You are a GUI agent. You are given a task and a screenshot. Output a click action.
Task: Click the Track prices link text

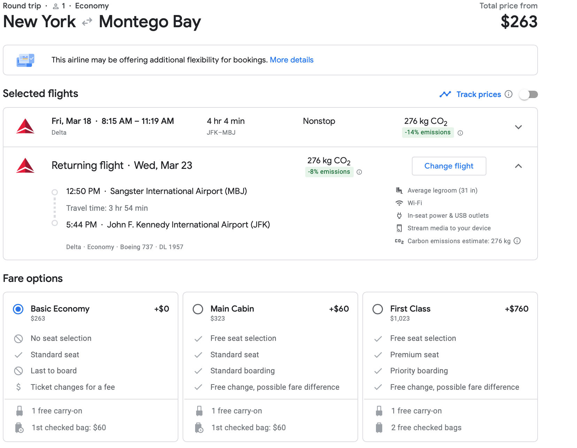click(x=479, y=94)
